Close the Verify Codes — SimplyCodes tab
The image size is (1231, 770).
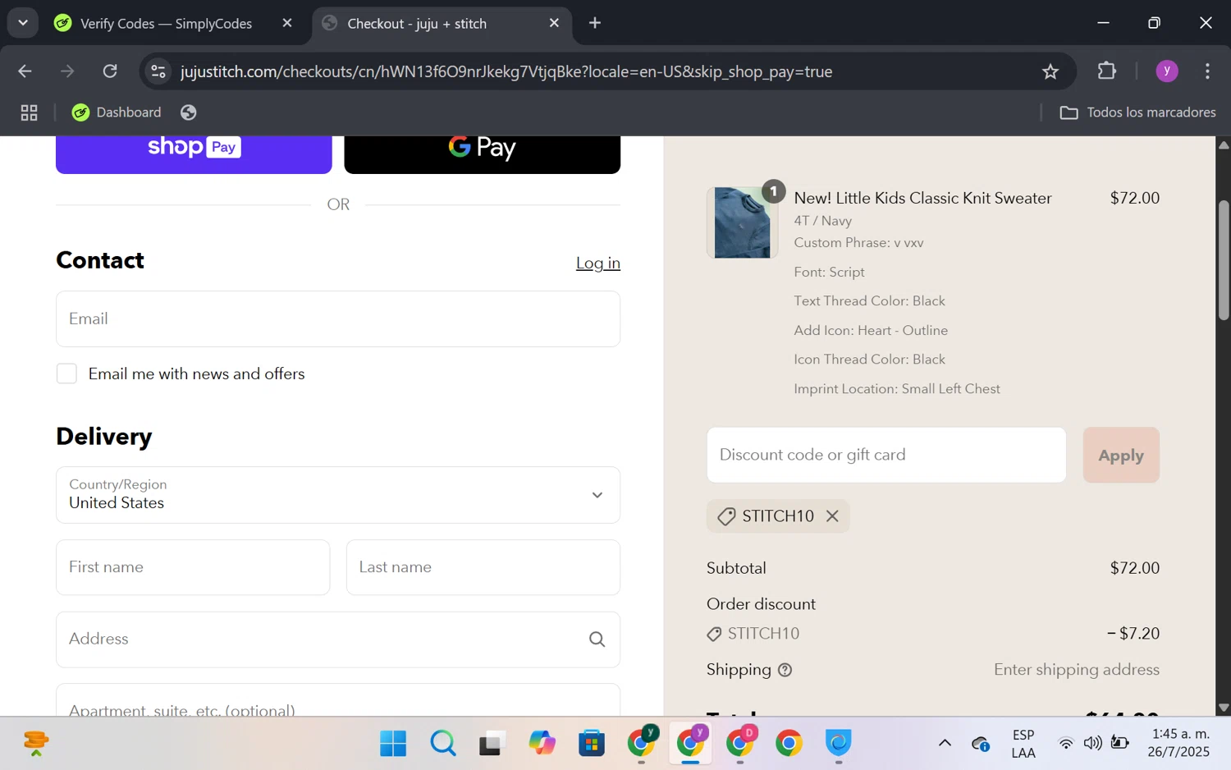point(287,23)
